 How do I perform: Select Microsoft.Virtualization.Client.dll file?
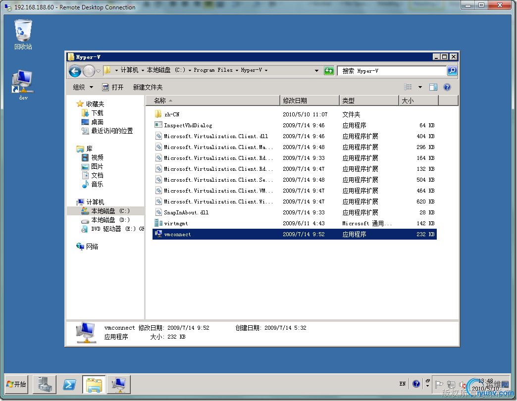coord(295,136)
